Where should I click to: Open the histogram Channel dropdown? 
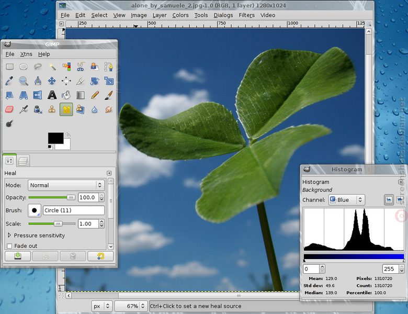[346, 200]
